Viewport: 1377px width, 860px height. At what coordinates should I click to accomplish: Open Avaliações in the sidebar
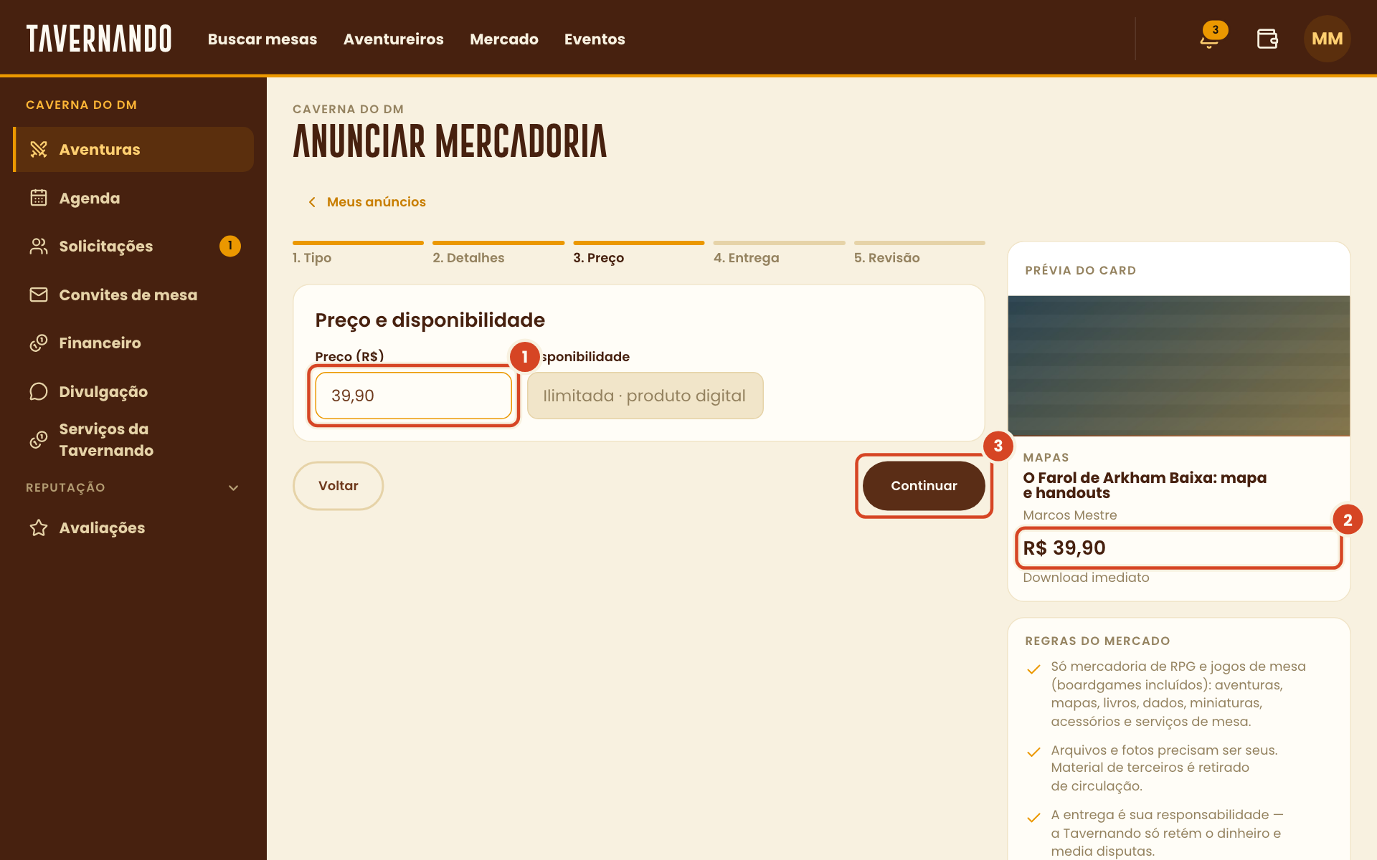click(133, 527)
